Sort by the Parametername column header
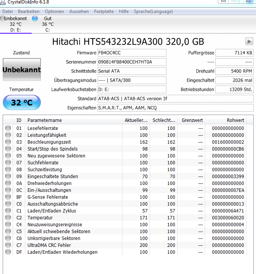This screenshot has width=256, height=274. [73, 120]
